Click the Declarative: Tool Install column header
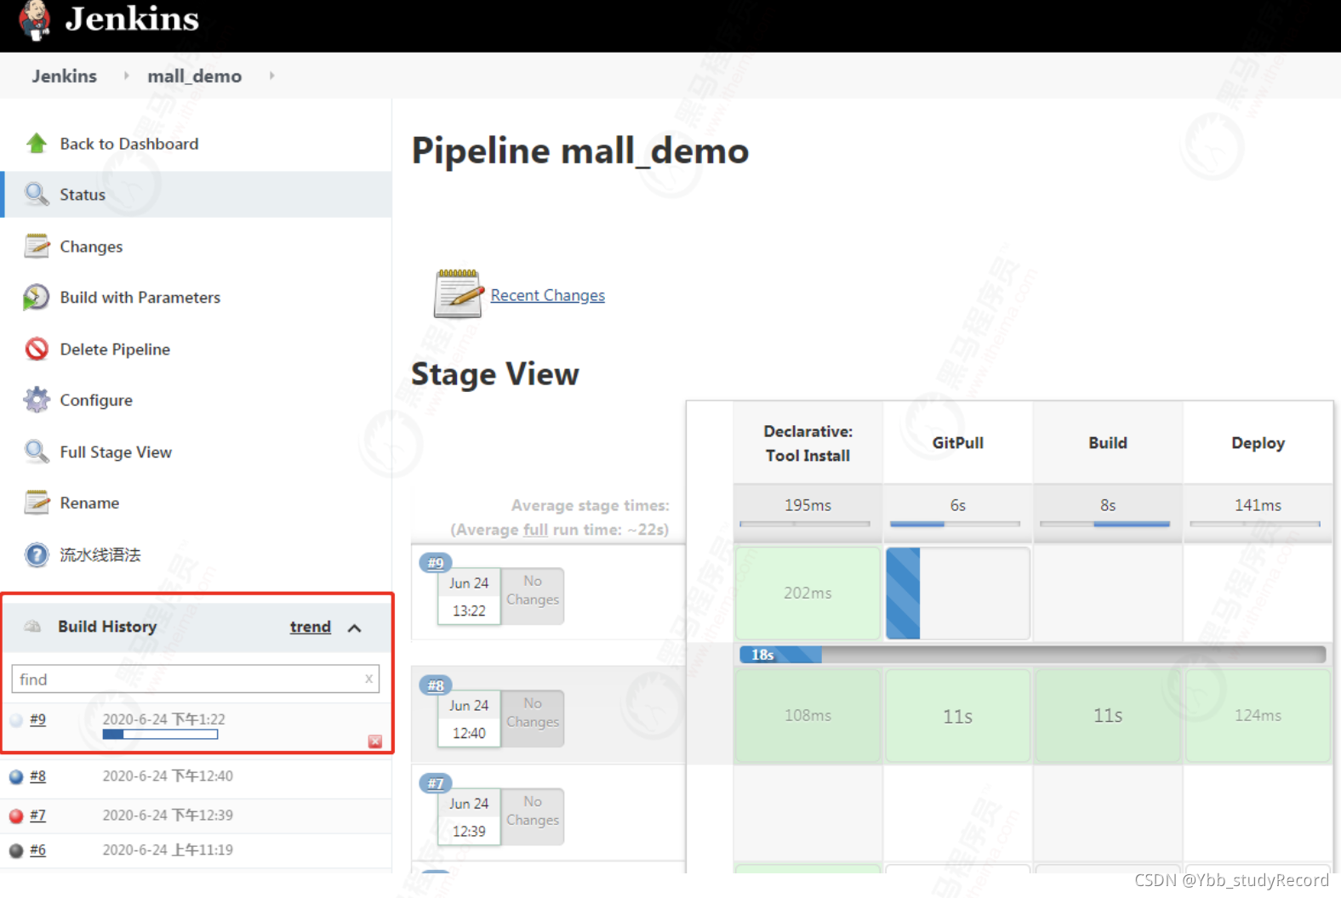 [807, 443]
